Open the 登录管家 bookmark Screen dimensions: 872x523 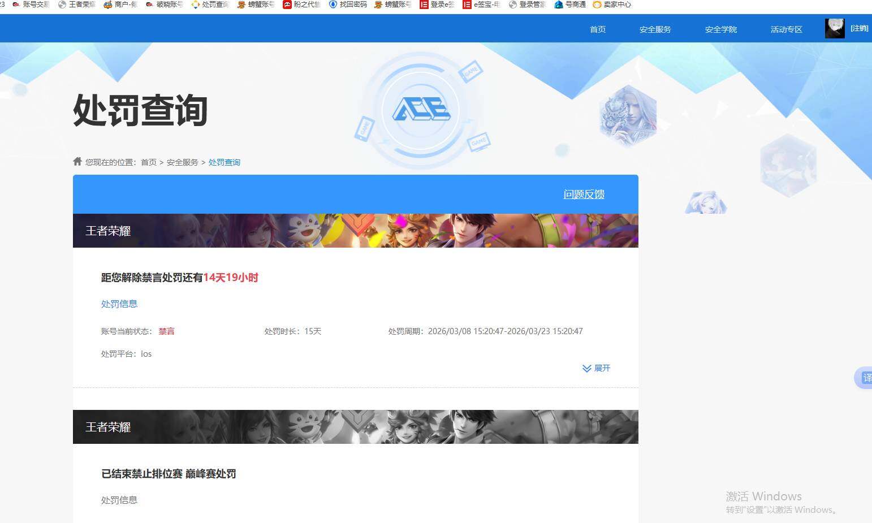click(x=528, y=5)
